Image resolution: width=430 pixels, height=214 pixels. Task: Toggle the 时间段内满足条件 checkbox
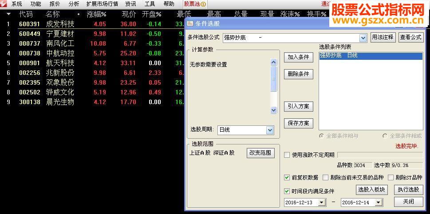coord(287,191)
